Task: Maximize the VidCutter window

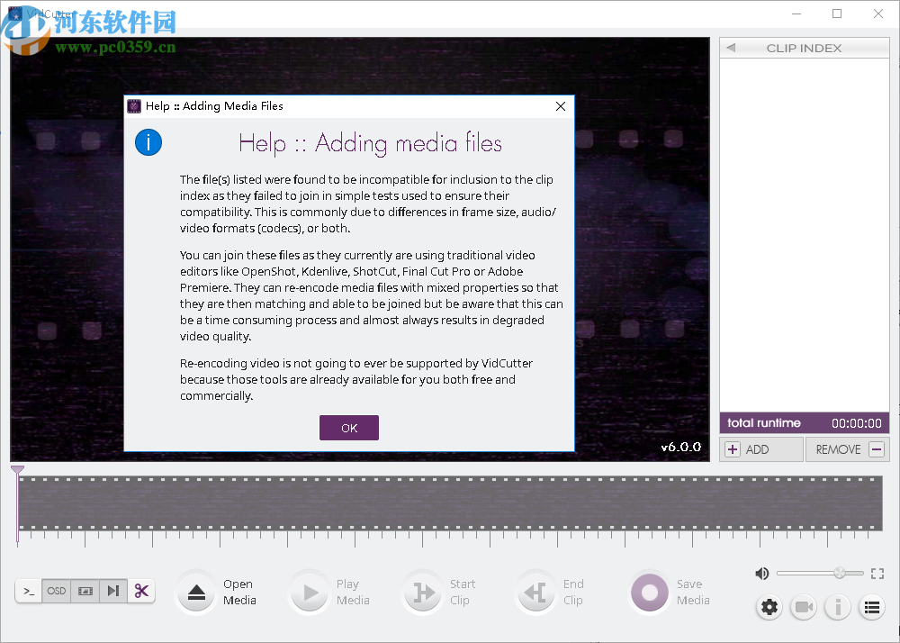Action: (837, 14)
